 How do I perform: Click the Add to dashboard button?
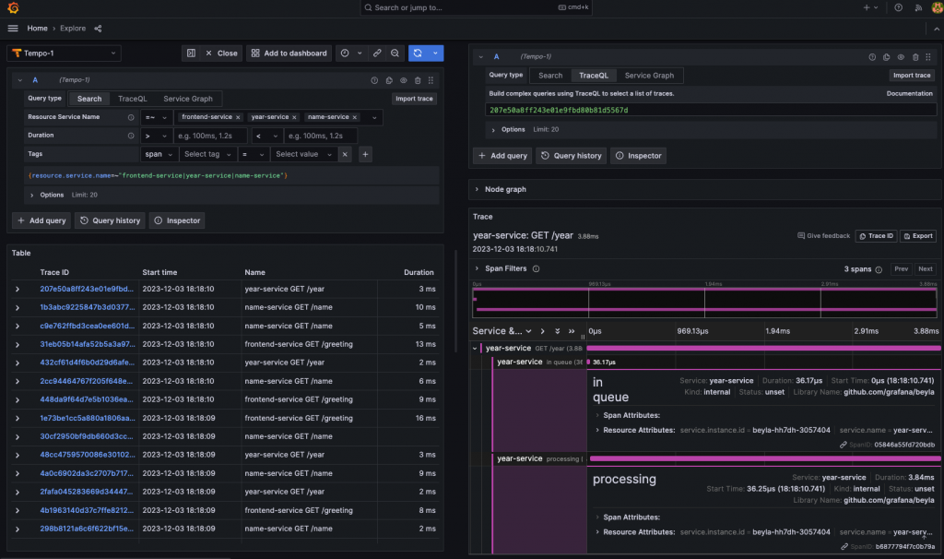289,54
